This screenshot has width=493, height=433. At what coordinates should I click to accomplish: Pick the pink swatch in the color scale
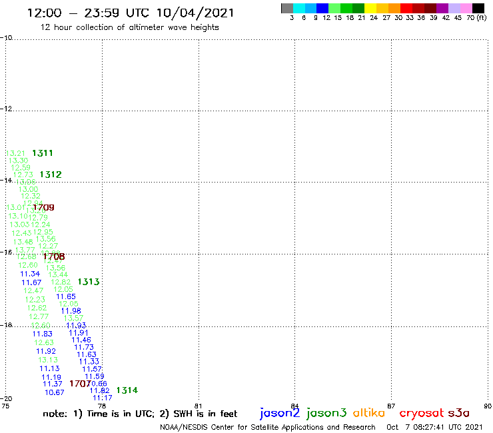[x=466, y=8]
